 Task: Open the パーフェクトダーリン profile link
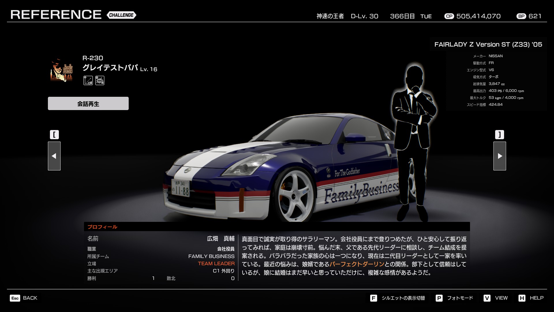(357, 264)
